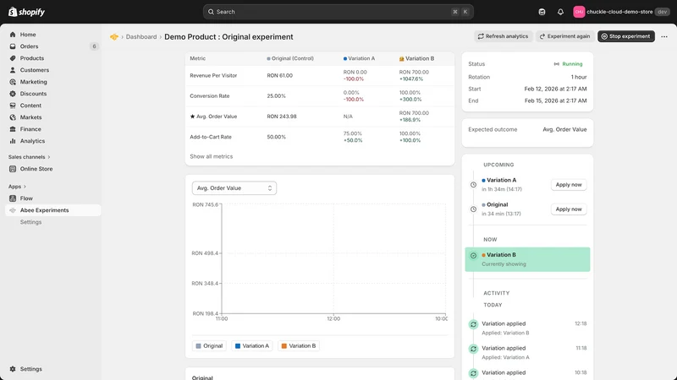This screenshot has width=677, height=380.
Task: Click the Discounts icon
Action: click(13, 94)
